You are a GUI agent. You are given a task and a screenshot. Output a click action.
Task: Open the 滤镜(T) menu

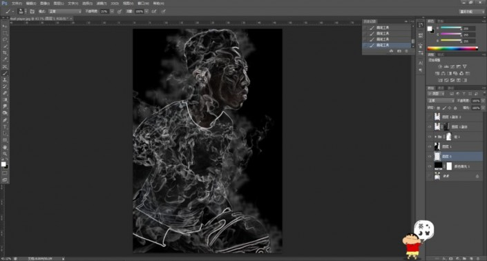[102, 3]
